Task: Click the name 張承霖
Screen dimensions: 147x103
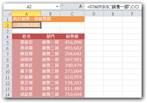Action: coord(26,48)
